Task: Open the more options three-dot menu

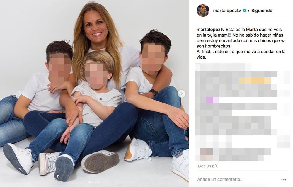Action: pyautogui.click(x=284, y=180)
